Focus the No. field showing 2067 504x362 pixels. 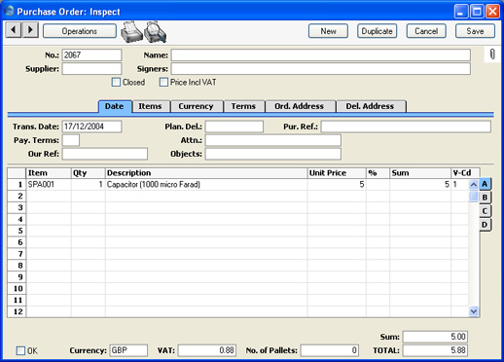(x=91, y=55)
